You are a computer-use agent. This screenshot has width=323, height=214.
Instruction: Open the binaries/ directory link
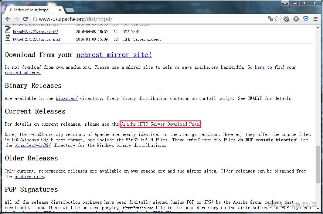pyautogui.click(x=66, y=98)
